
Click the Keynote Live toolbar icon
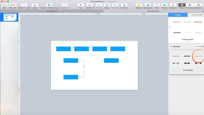coord(90,5)
